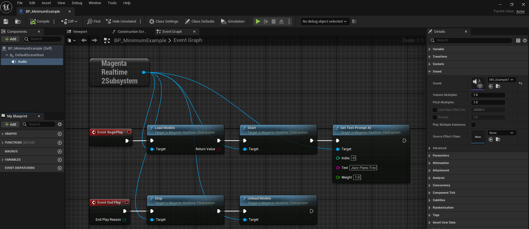Add a new graph with plus icon
This screenshot has width=529, height=229.
60,134
